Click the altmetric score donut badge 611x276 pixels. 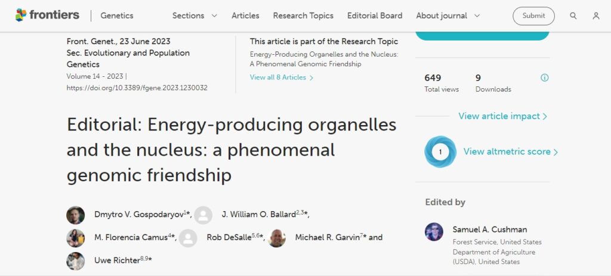440,152
